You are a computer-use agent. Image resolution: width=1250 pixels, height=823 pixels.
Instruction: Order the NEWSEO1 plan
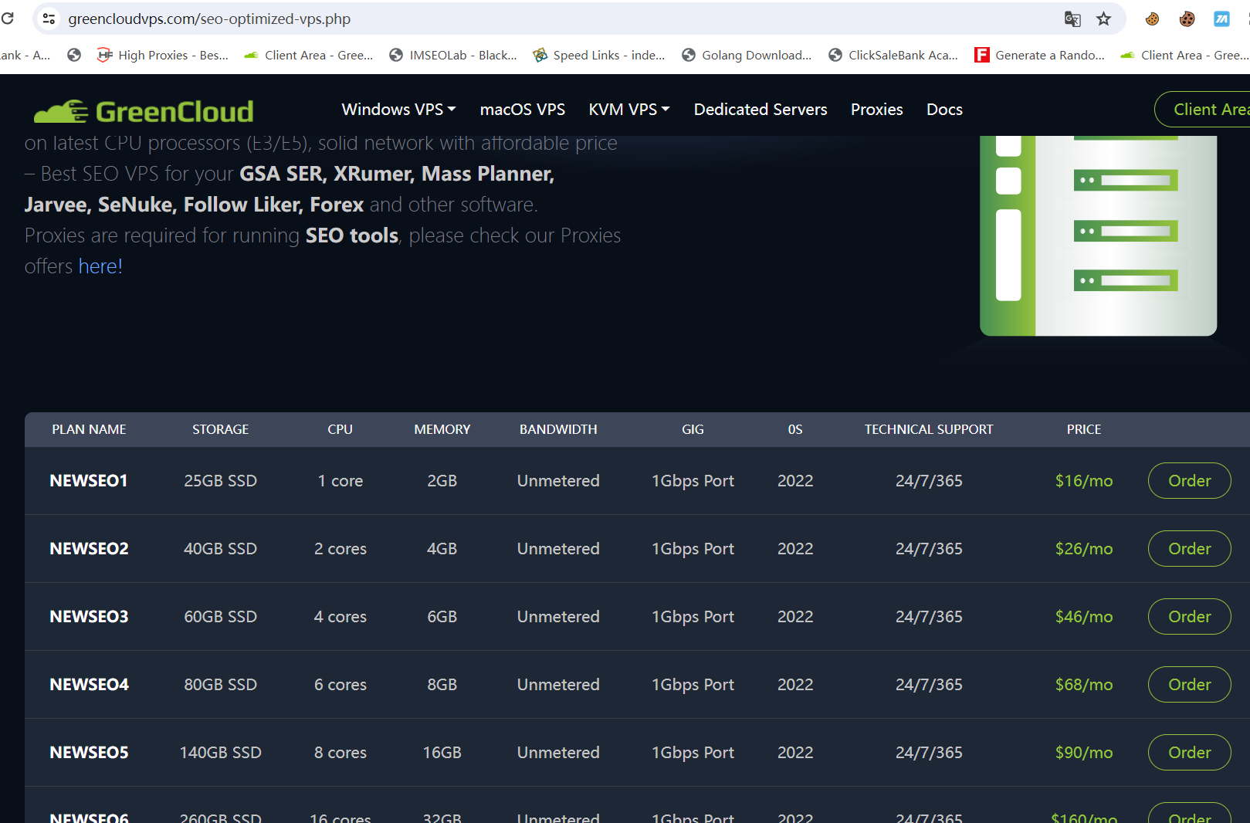(1188, 480)
